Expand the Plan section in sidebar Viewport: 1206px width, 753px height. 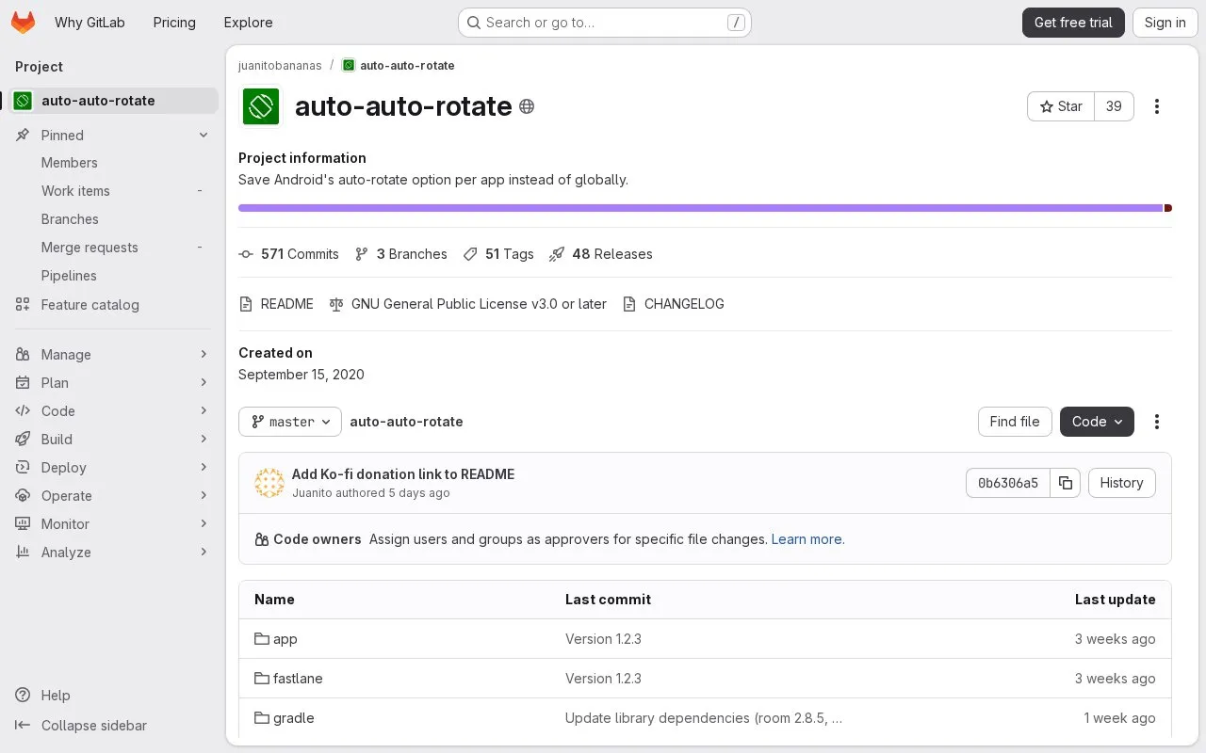pyautogui.click(x=113, y=383)
